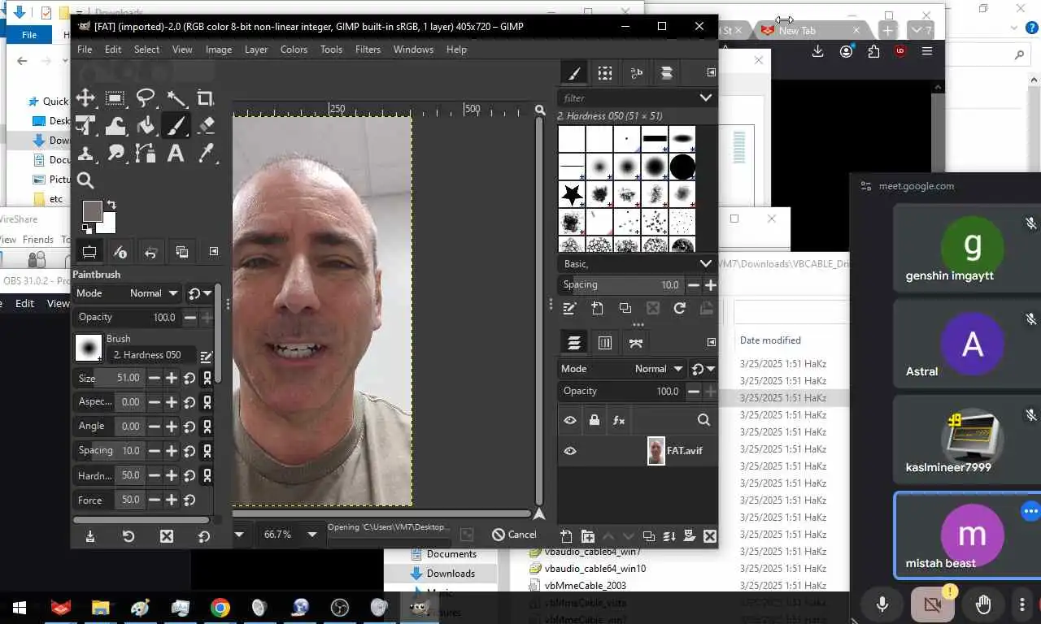Adjust Paintbrush Opacity slider
This screenshot has width=1041, height=624.
127,317
